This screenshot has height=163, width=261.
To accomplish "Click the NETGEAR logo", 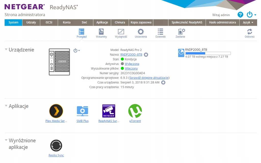I will click(25, 7).
